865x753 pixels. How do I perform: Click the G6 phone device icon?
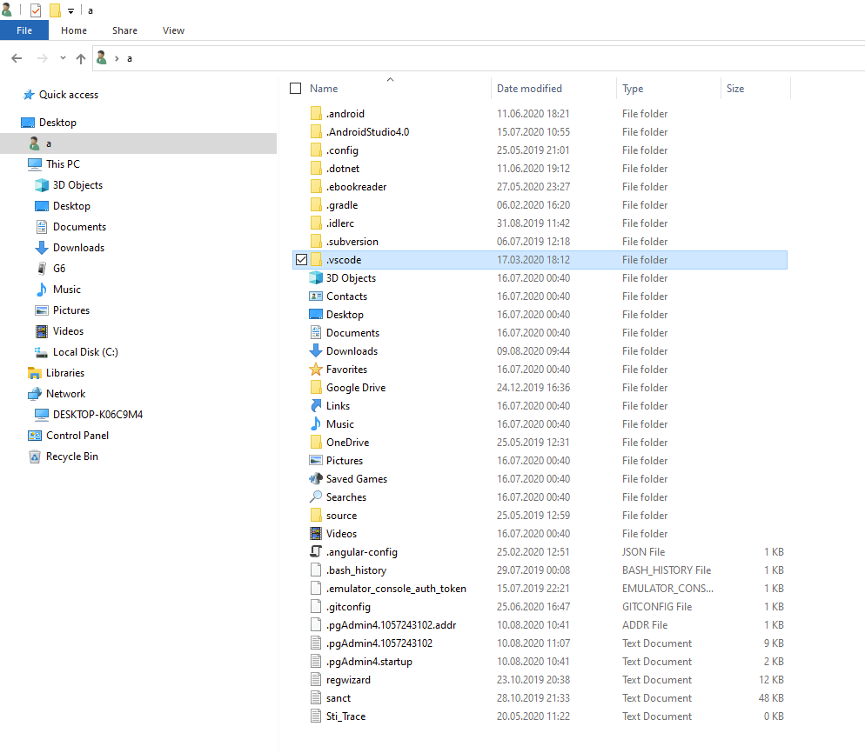click(x=42, y=269)
